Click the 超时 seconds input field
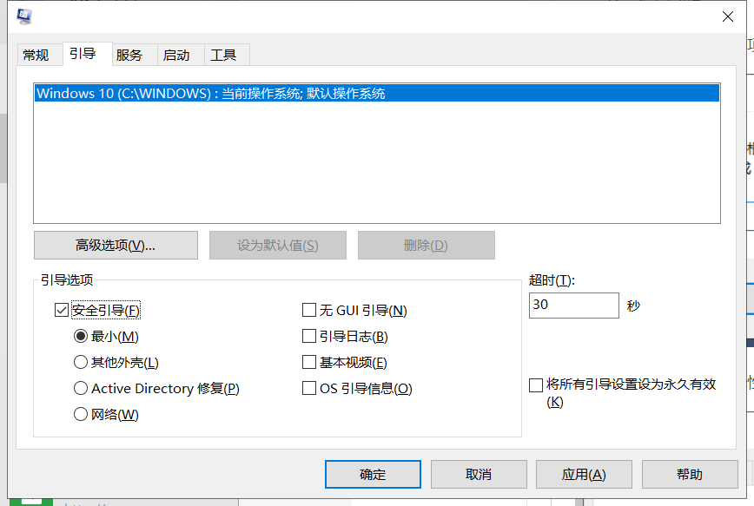 pos(573,306)
